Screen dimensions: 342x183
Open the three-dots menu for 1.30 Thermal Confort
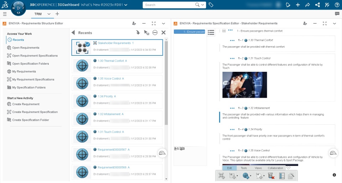click(232, 41)
